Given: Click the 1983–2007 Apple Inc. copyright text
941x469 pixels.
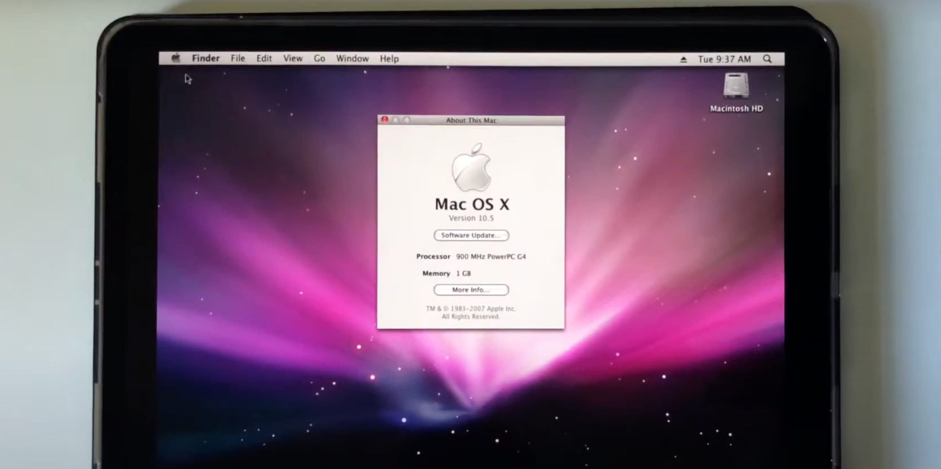Looking at the screenshot, I should (x=471, y=309).
